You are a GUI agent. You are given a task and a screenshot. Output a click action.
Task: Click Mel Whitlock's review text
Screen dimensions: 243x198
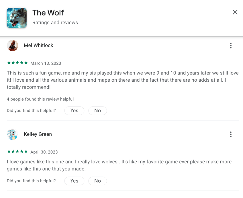click(123, 80)
